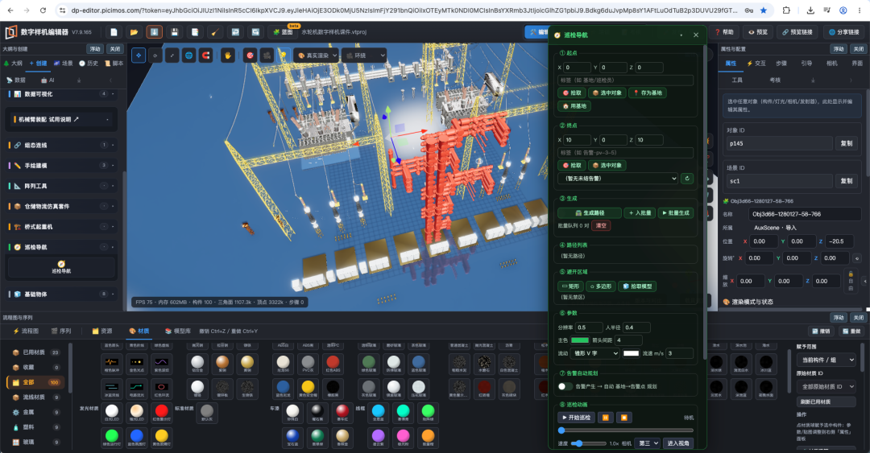Open the 暂无未结告警 alarm dropdown
870x453 pixels.
(x=618, y=179)
